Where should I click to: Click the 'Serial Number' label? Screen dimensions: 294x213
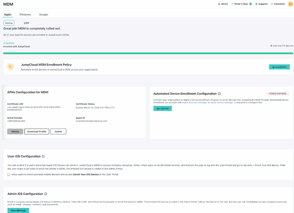15,118
